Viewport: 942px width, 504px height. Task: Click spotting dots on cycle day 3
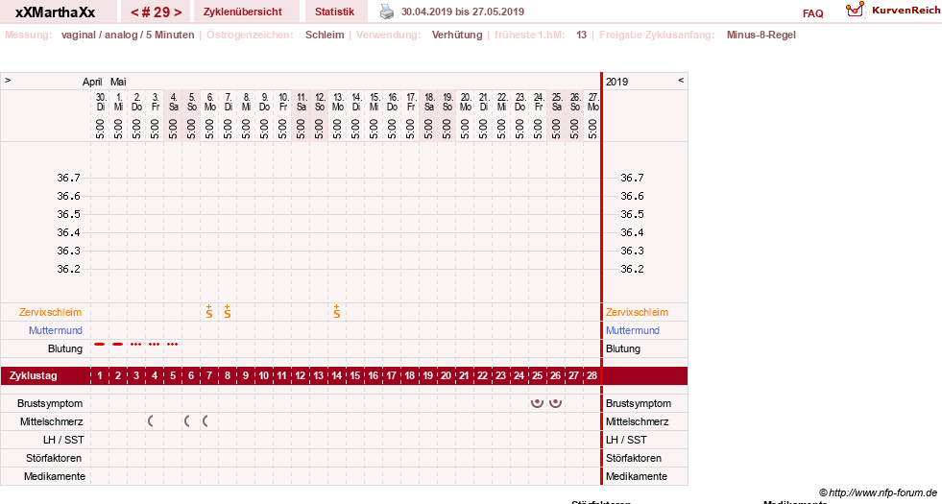(136, 345)
